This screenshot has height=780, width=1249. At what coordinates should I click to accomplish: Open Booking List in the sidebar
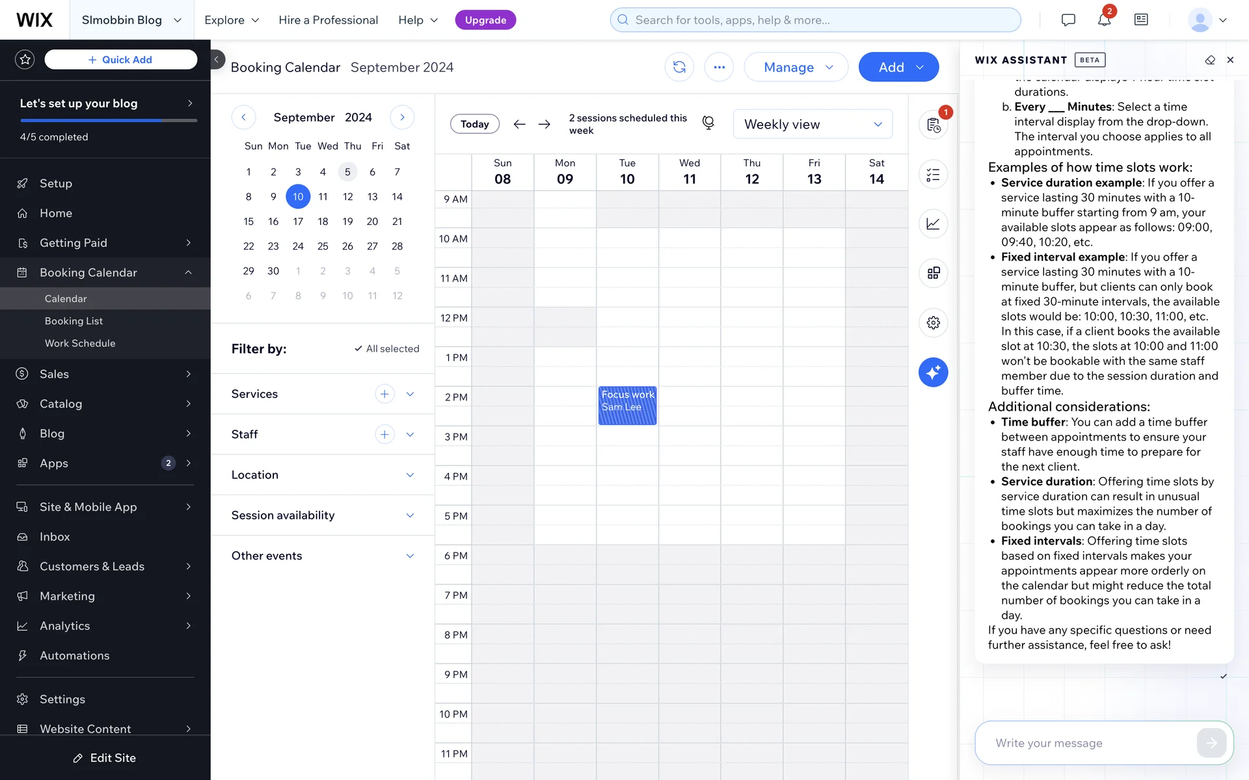(74, 321)
